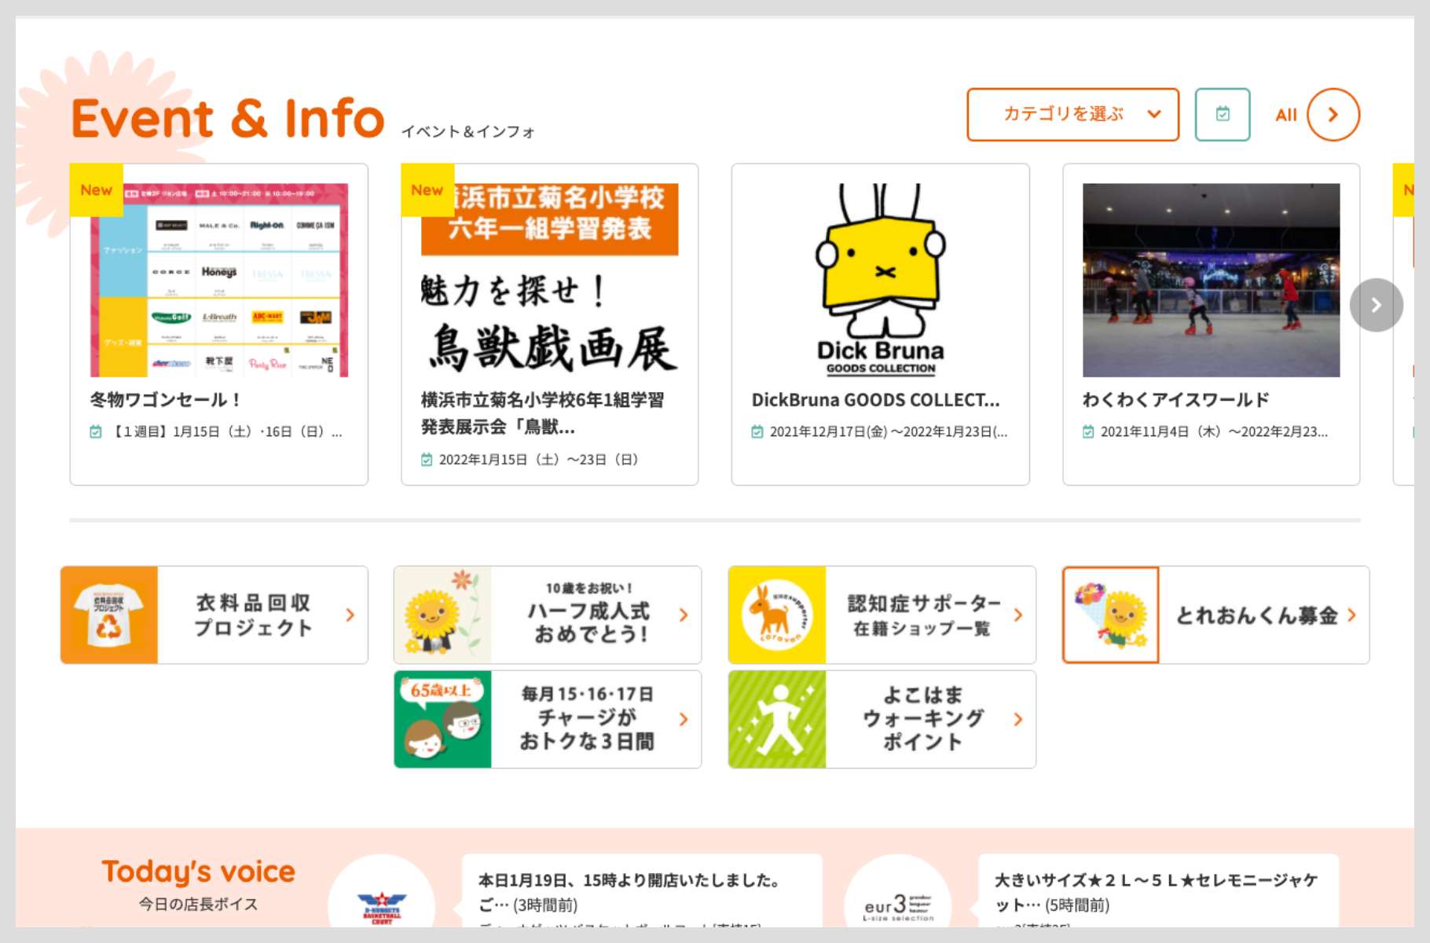Expand the カテゴリを選ぶ category dropdown
The width and height of the screenshot is (1430, 943).
click(1072, 115)
